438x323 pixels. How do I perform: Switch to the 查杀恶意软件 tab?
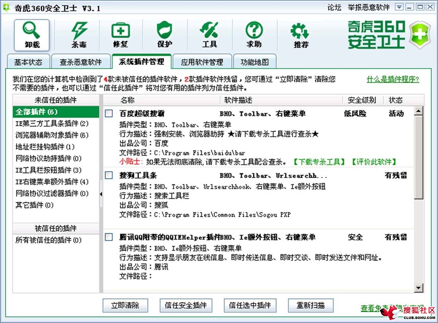81,62
